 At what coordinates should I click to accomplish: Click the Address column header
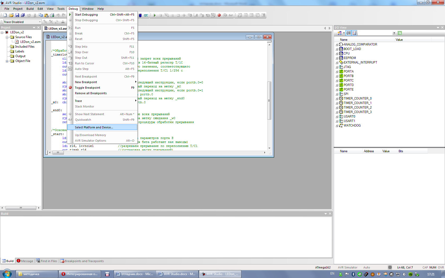point(371,151)
